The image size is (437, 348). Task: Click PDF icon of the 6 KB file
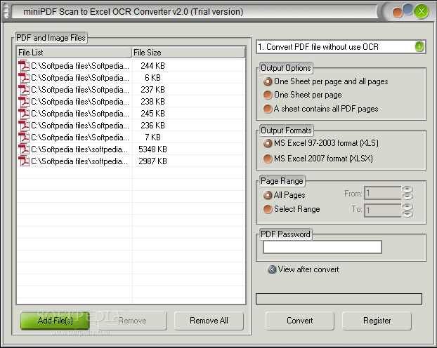click(24, 78)
